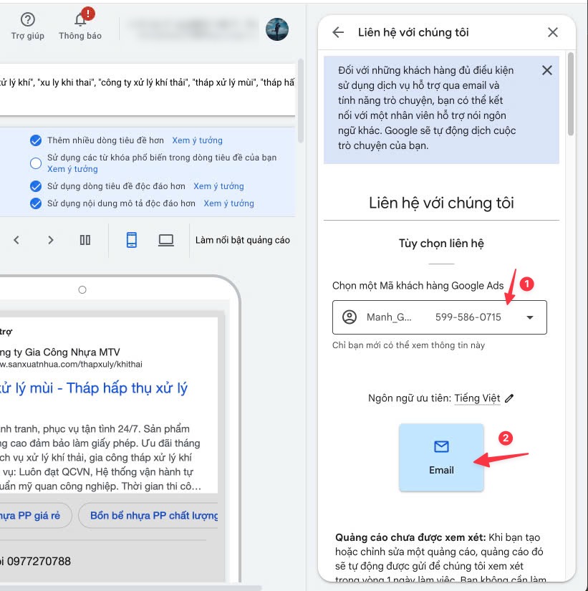This screenshot has width=588, height=591.
Task: Choose the Email contact option
Action: click(x=441, y=457)
